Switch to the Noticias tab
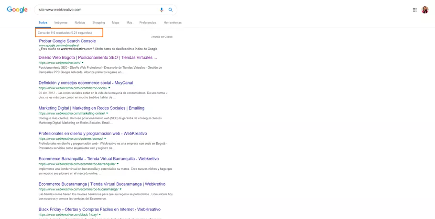The height and width of the screenshot is (219, 435). (x=80, y=23)
